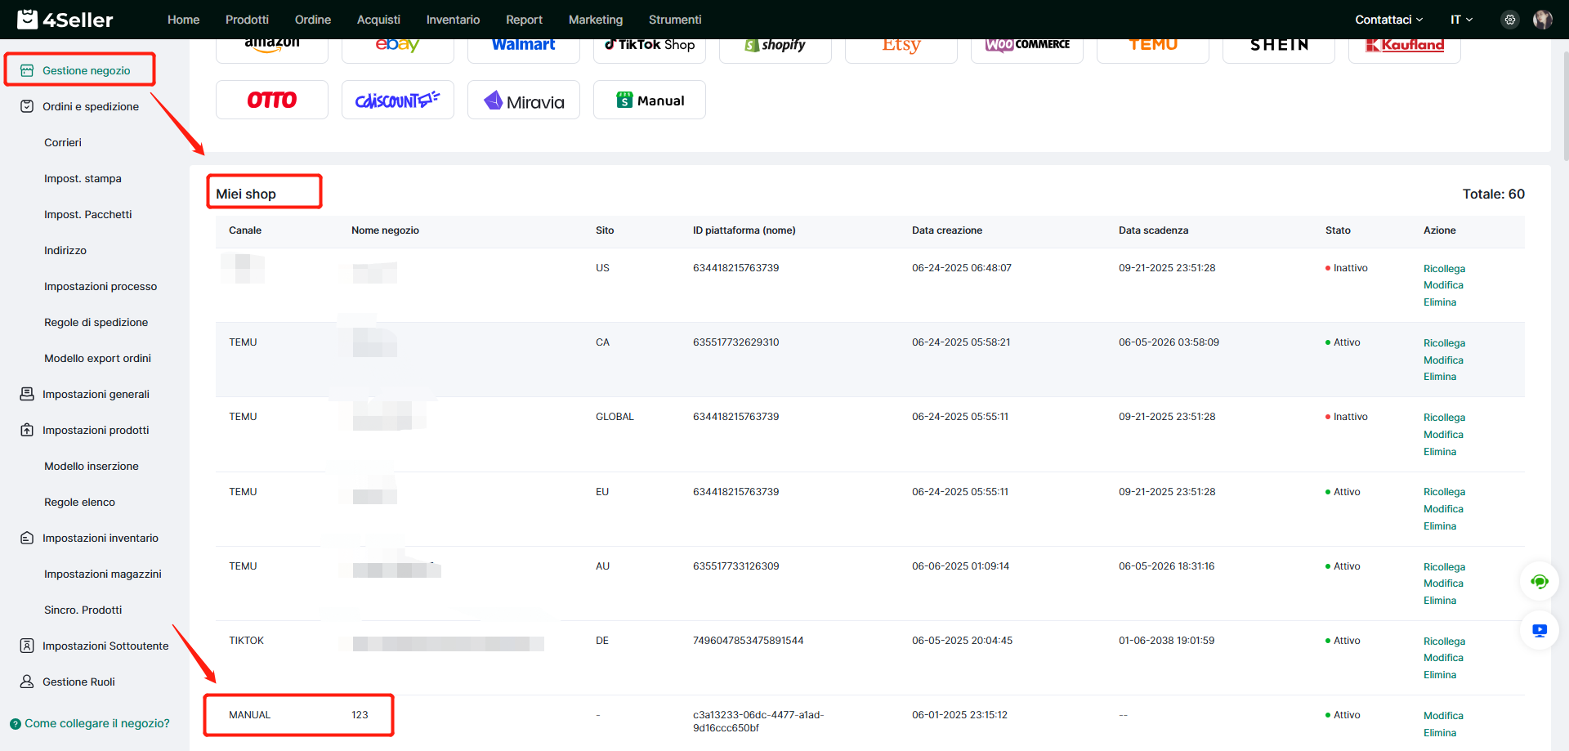Select the Cdiscount channel card
The height and width of the screenshot is (751, 1569).
[398, 100]
